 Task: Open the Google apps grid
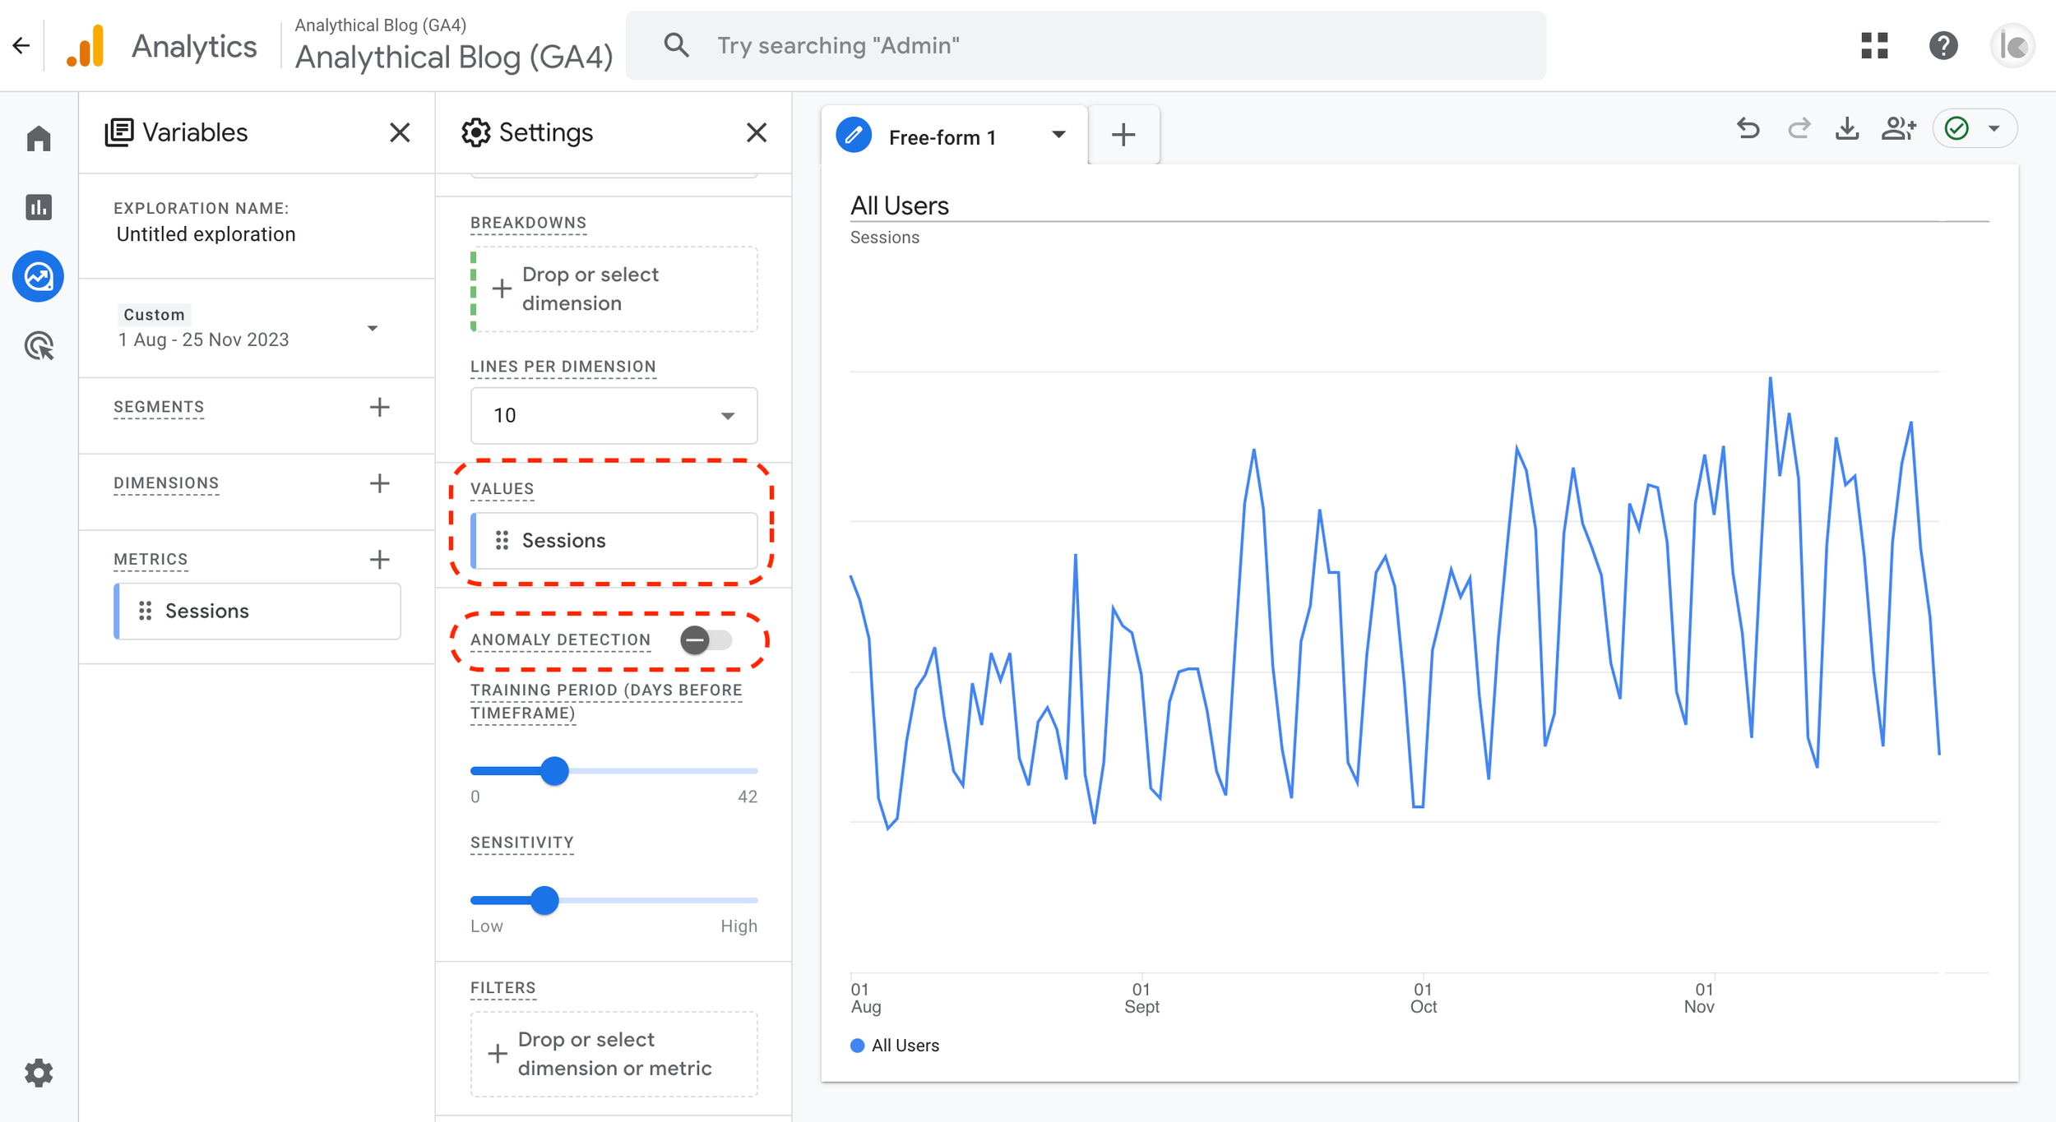(1874, 46)
